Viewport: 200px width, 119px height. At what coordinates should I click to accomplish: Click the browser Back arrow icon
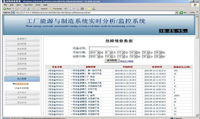(x=4, y=9)
